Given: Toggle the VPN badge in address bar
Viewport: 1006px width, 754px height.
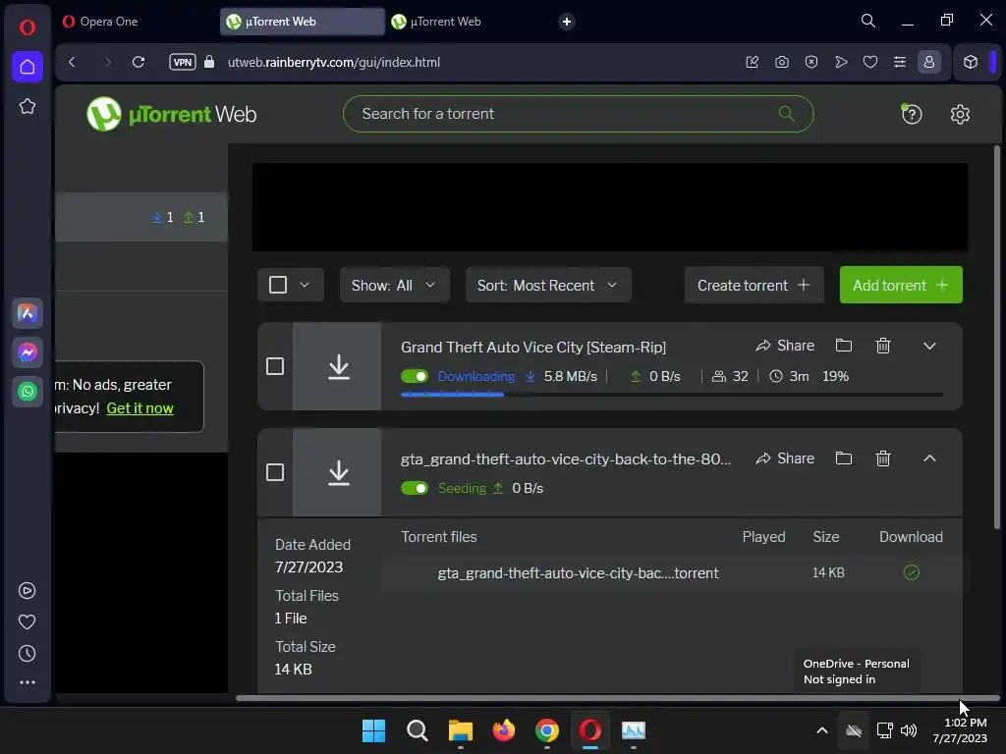Looking at the screenshot, I should [182, 62].
